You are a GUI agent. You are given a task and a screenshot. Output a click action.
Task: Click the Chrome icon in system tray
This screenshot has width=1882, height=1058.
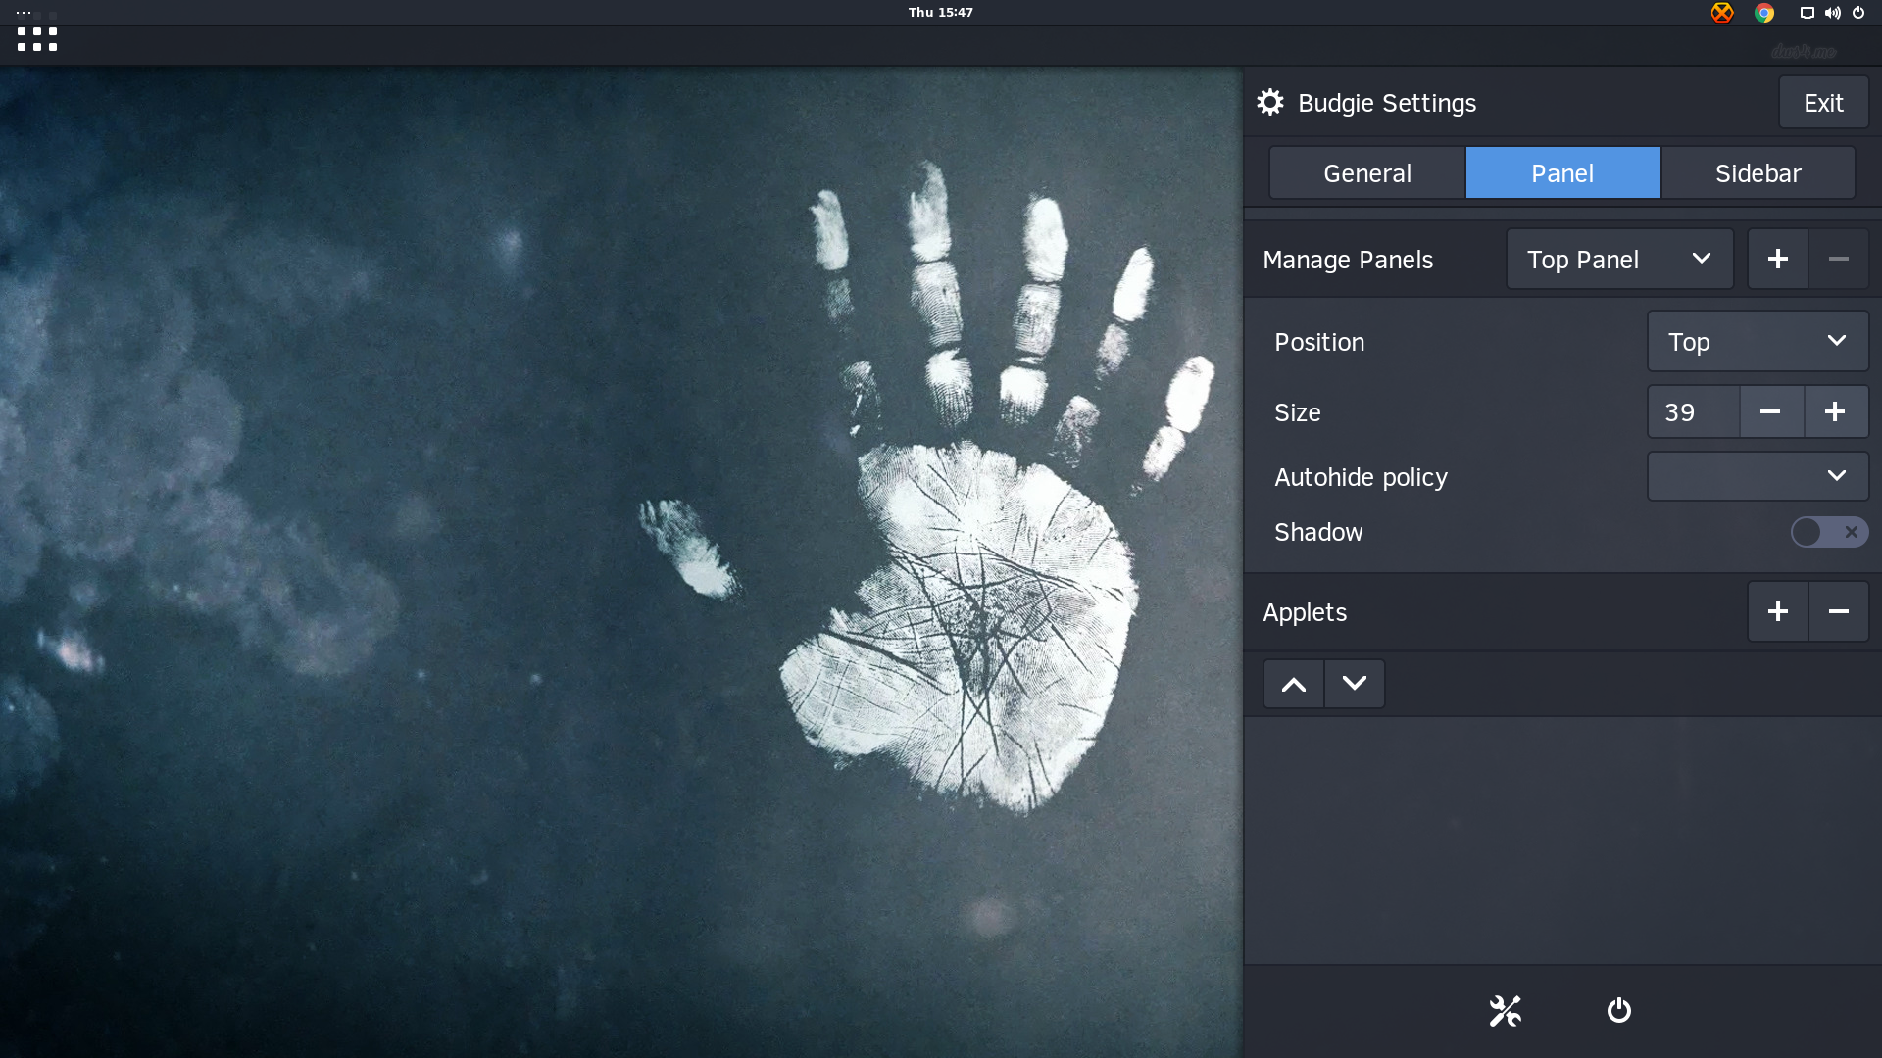(1764, 13)
